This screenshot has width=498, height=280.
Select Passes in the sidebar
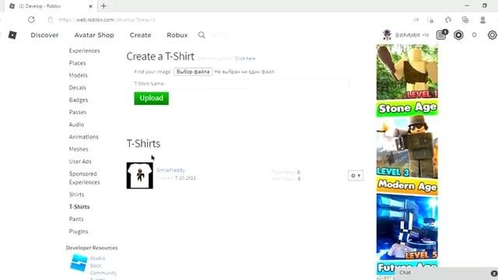pos(78,112)
